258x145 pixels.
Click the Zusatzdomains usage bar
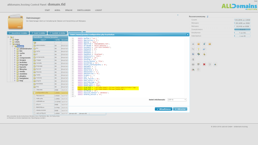[x=242, y=29]
